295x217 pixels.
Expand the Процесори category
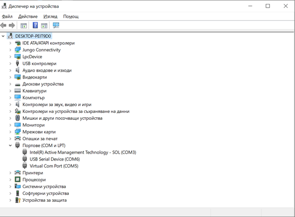tap(10, 180)
